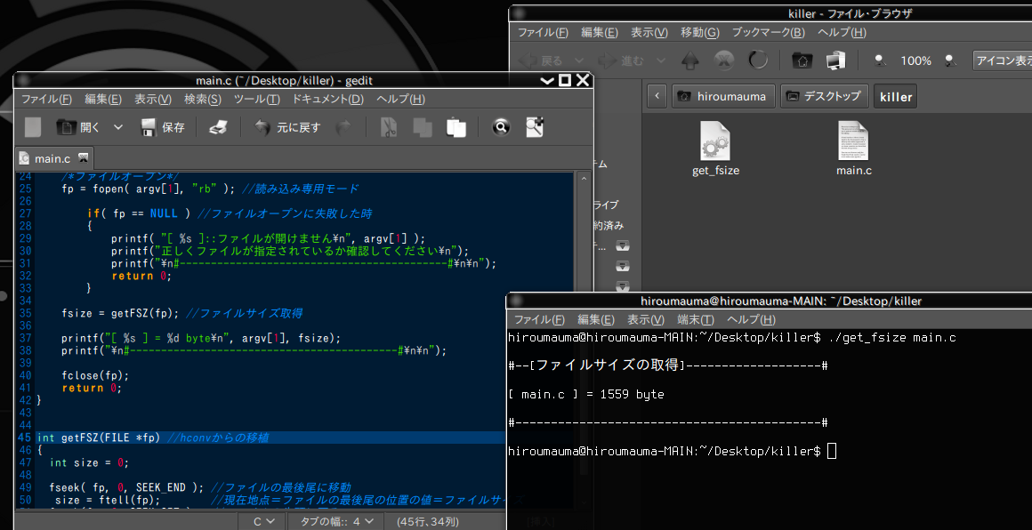Open file browser's 表示(V) menu
The width and height of the screenshot is (1032, 530).
pyautogui.click(x=649, y=32)
